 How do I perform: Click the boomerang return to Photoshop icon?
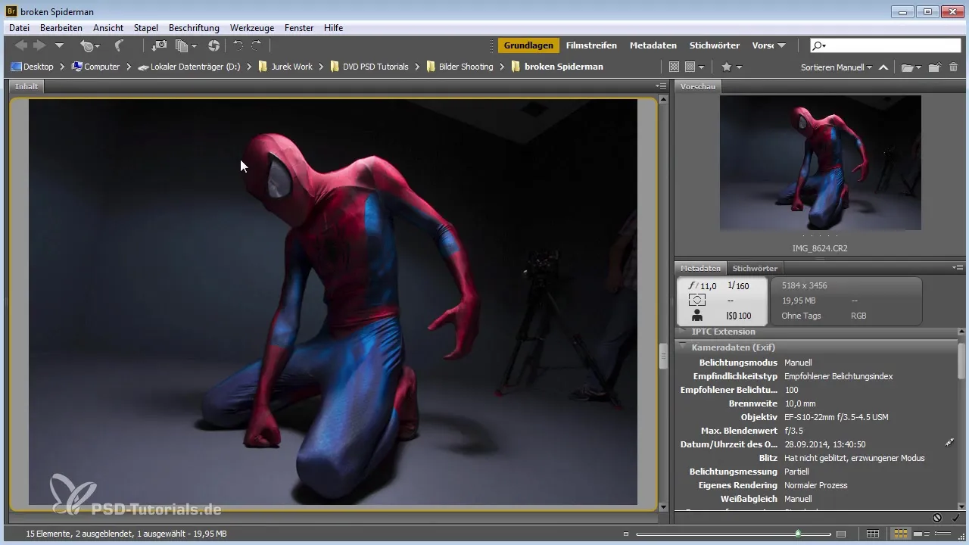point(119,46)
